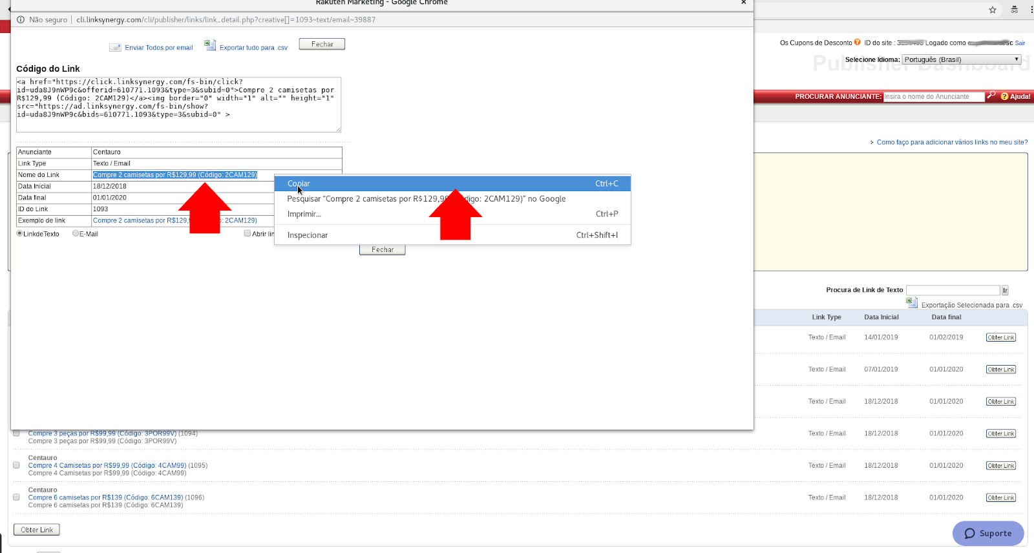Click Como faço para adicionar vários links link
Screen dimensions: 1034x553
coord(952,142)
